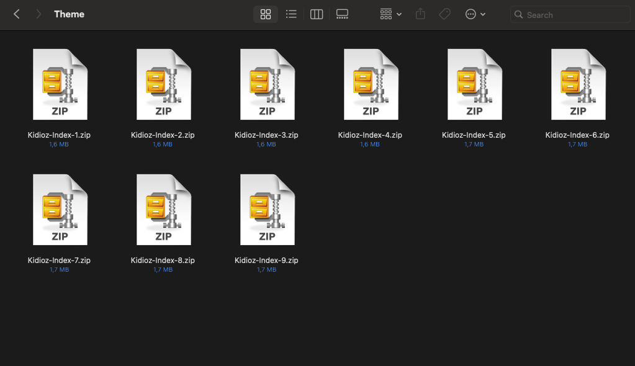The height and width of the screenshot is (366, 635).
Task: Go forward with the right chevron
Action: click(38, 14)
